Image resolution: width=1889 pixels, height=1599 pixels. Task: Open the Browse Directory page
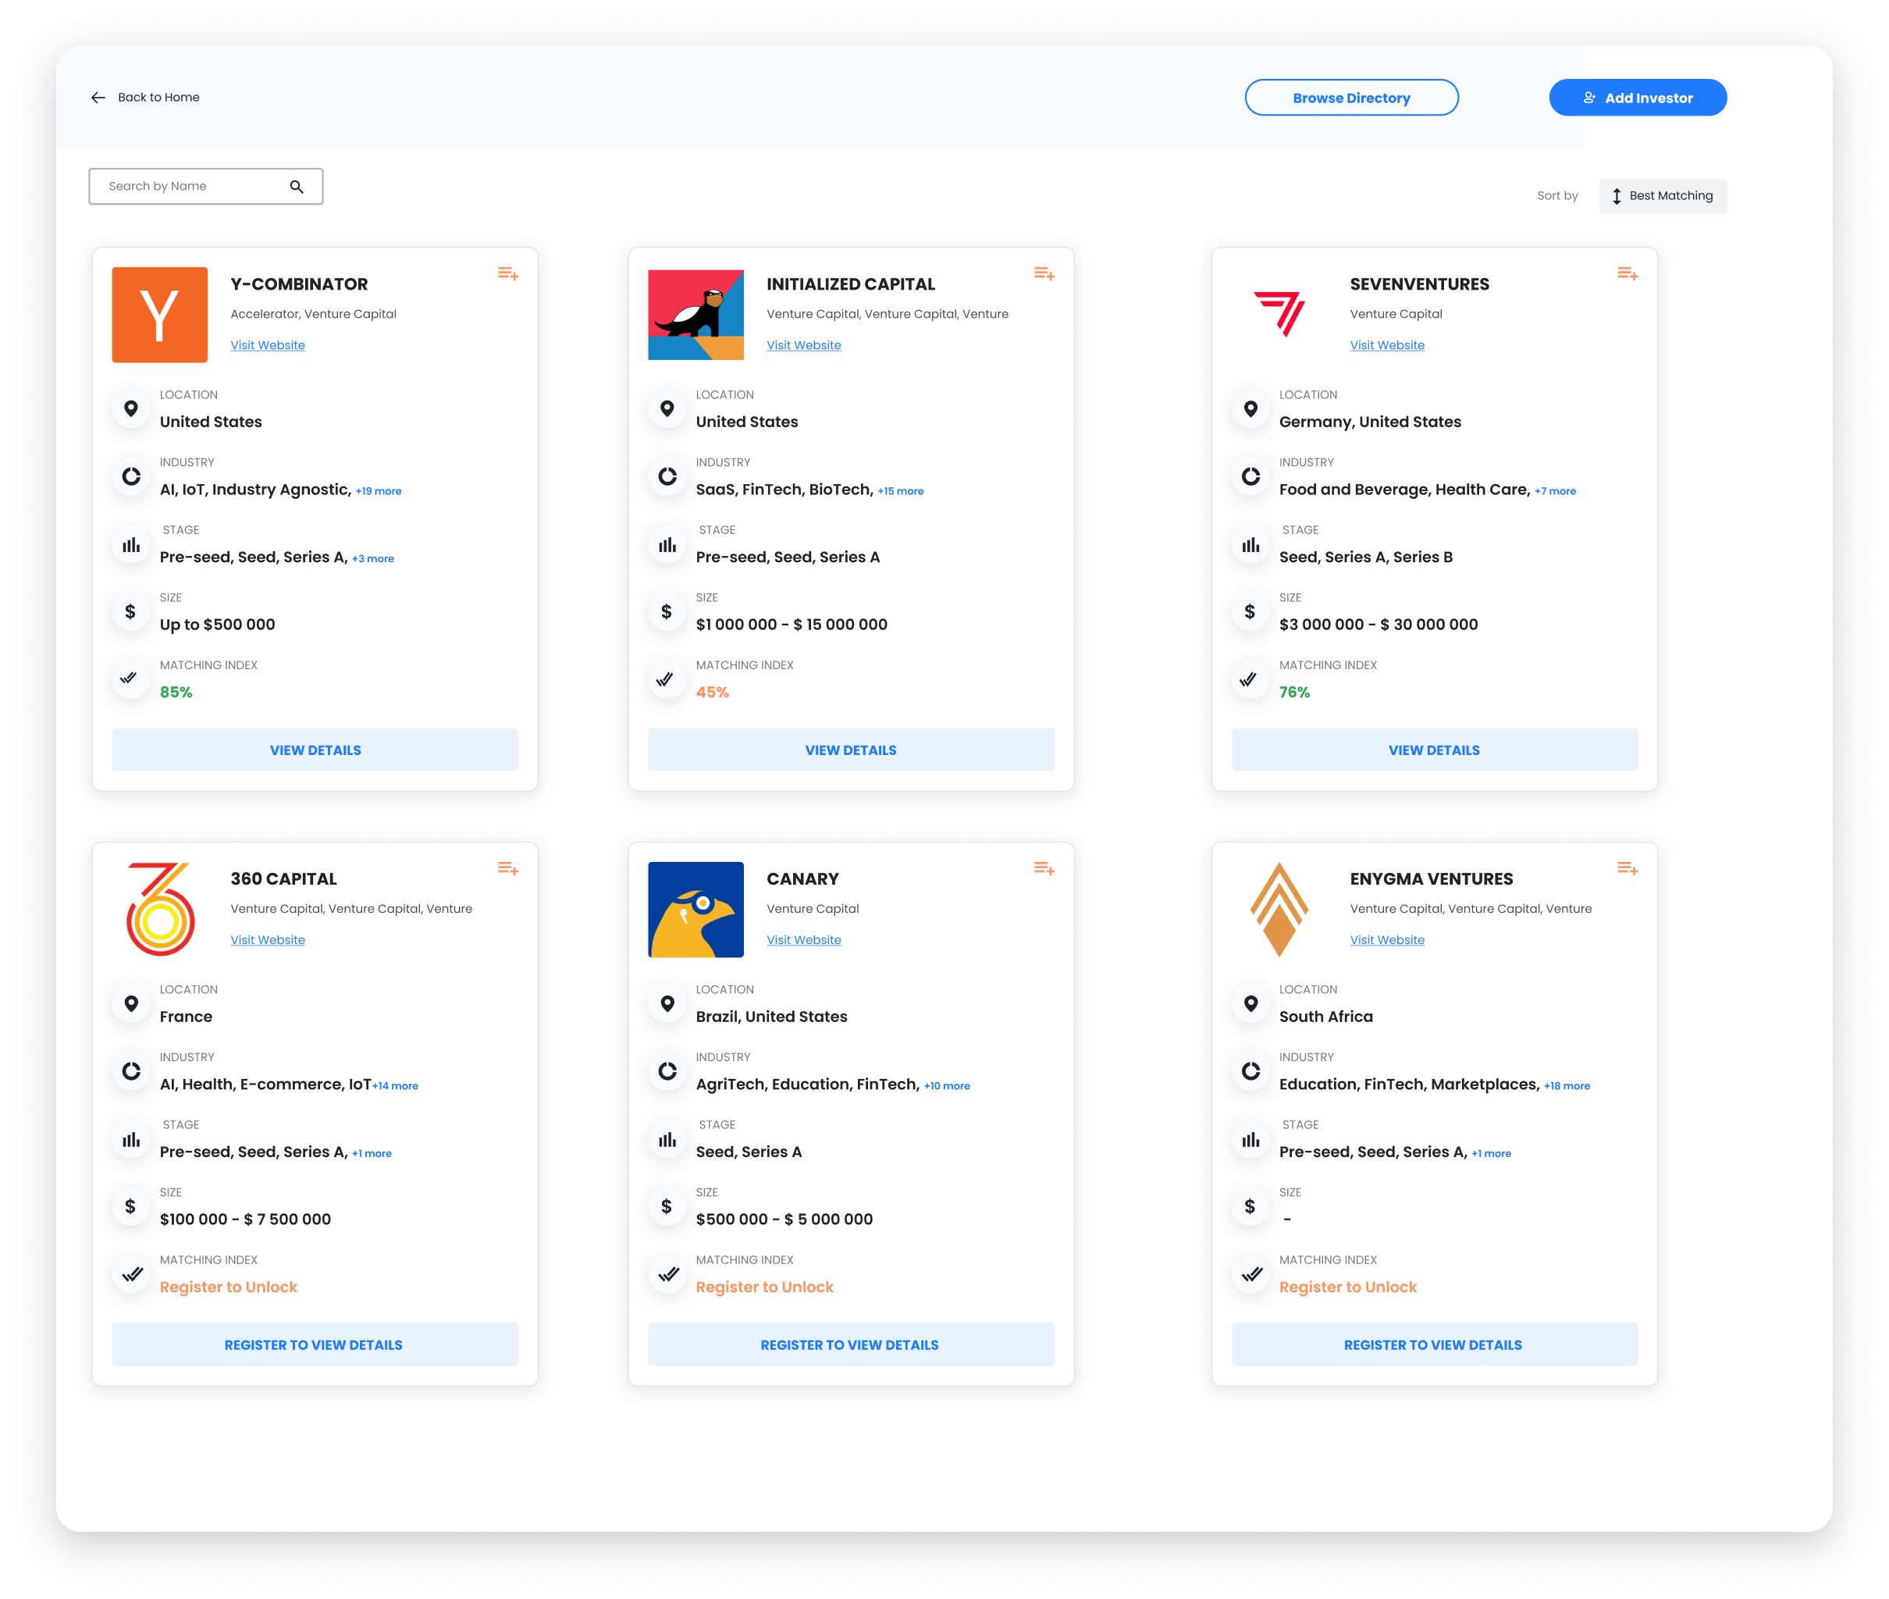coord(1351,98)
